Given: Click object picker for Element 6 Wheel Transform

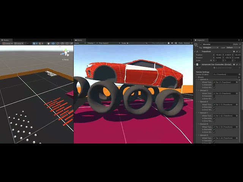Looking at the screenshot, I should [x=237, y=105].
